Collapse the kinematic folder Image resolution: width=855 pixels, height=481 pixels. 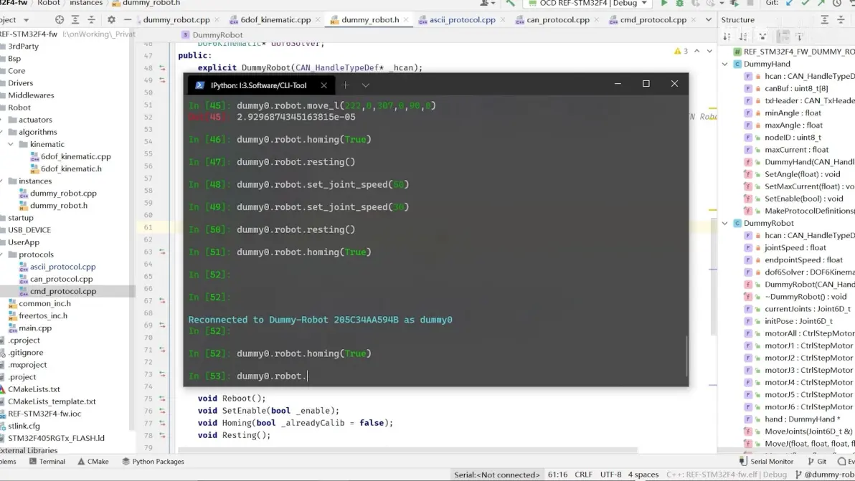click(x=11, y=144)
